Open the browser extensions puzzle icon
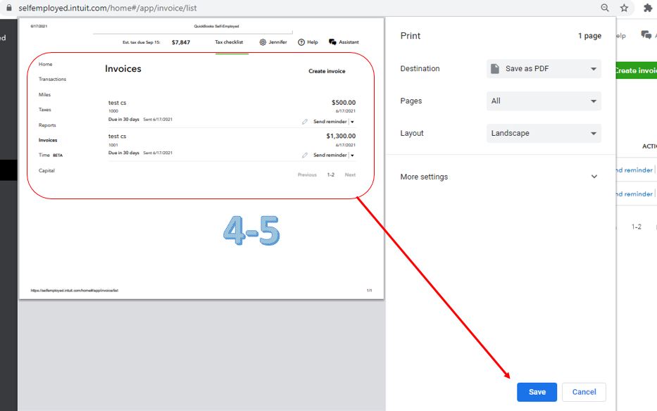Viewport: 657px width, 411px height. [x=648, y=8]
